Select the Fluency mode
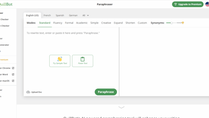The height and width of the screenshot is (118, 209). (58, 23)
